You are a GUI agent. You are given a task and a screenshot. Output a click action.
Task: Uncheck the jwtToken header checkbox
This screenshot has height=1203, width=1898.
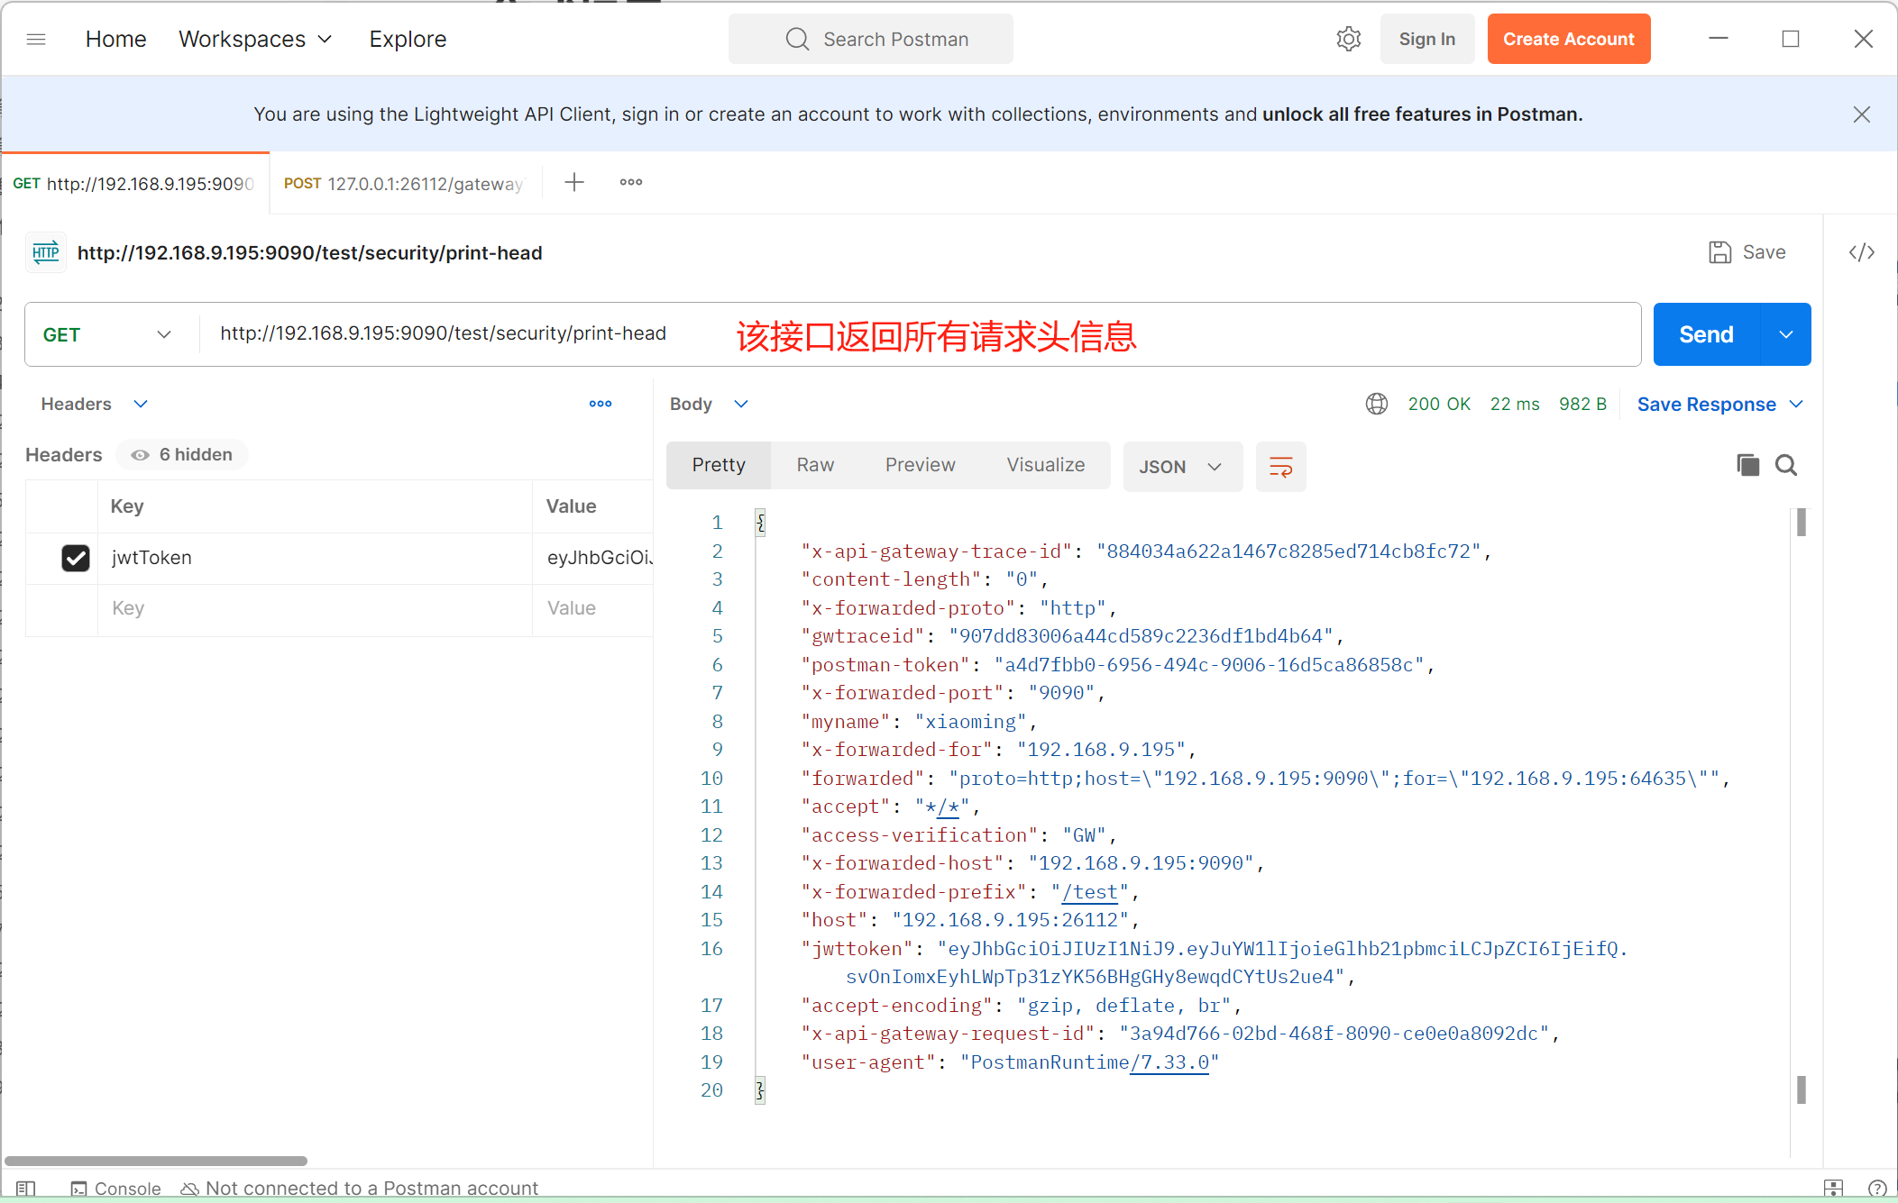click(76, 558)
